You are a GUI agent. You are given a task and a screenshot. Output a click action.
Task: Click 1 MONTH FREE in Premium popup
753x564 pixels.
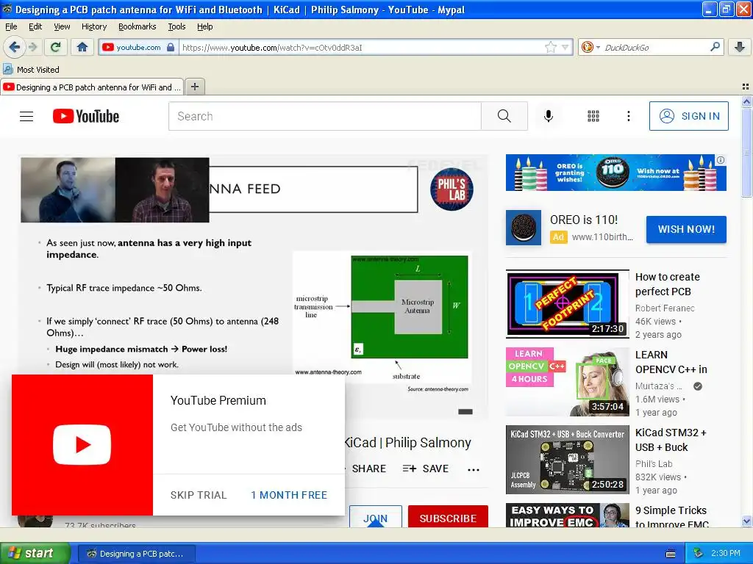[288, 495]
